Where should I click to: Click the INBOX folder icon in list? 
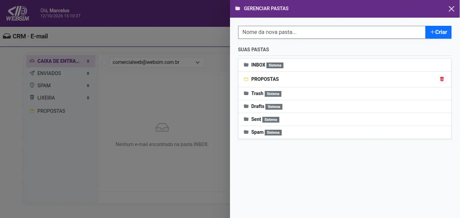coord(246,65)
